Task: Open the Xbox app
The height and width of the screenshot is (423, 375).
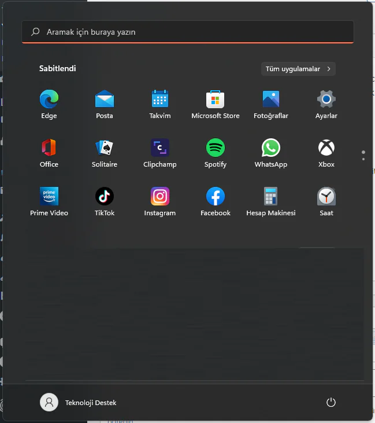Action: (x=326, y=153)
